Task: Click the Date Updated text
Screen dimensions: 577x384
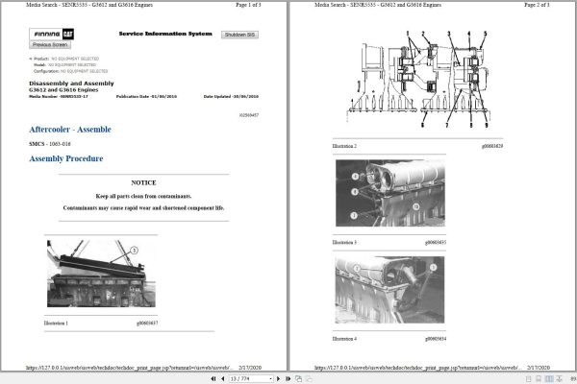Action: 231,97
